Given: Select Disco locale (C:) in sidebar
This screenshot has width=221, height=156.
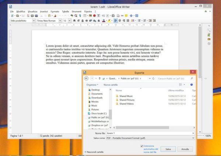Looking at the screenshot, I should point(99,113).
